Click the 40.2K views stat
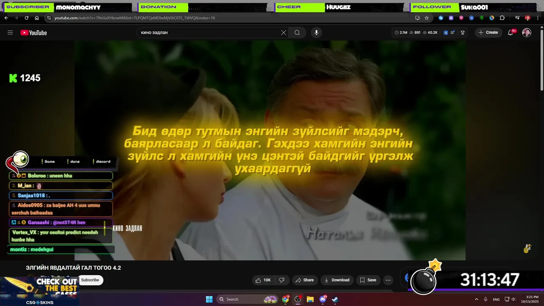The height and width of the screenshot is (306, 544). click(430, 33)
